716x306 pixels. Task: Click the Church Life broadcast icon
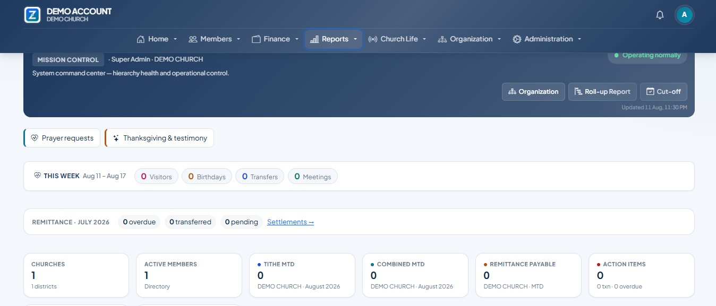coord(373,39)
